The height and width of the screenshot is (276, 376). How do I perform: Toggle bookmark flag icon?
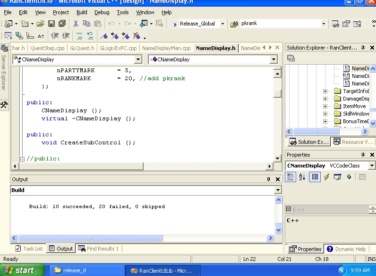[x=104, y=36]
